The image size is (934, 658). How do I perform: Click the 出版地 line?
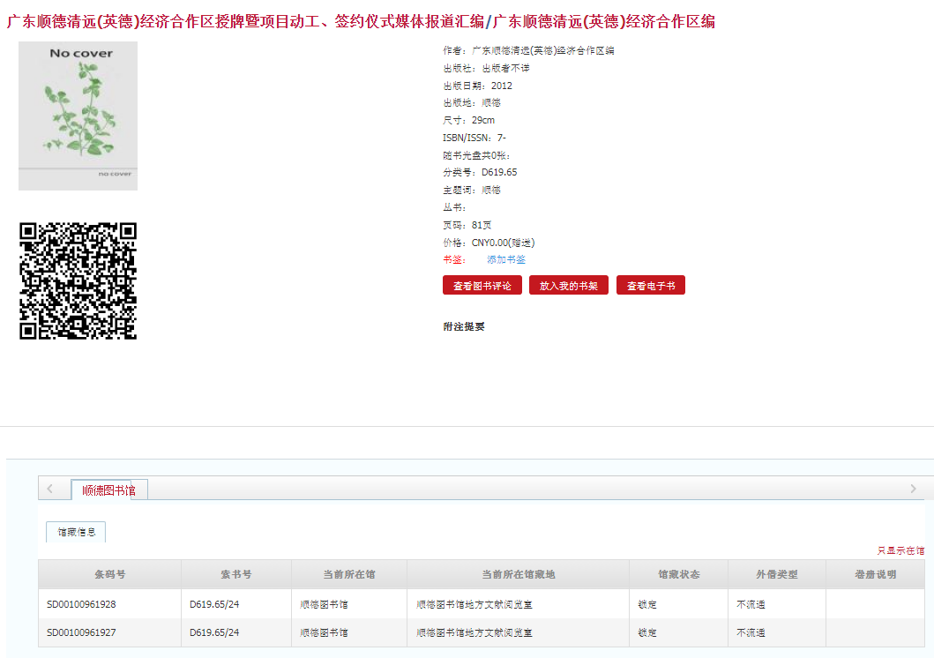[x=472, y=102]
